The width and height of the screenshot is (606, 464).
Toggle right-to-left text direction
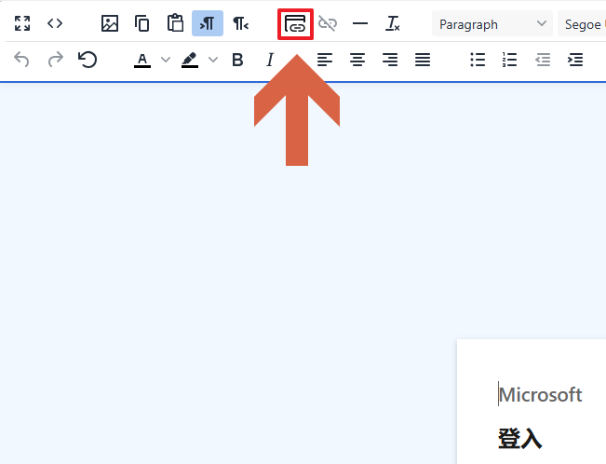point(240,24)
